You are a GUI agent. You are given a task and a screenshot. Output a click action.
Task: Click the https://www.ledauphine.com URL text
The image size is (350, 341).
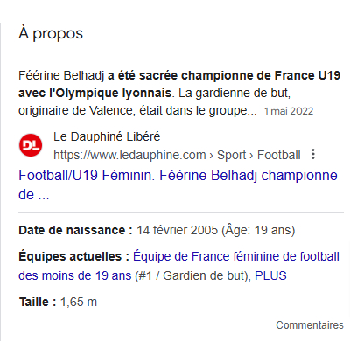point(129,155)
